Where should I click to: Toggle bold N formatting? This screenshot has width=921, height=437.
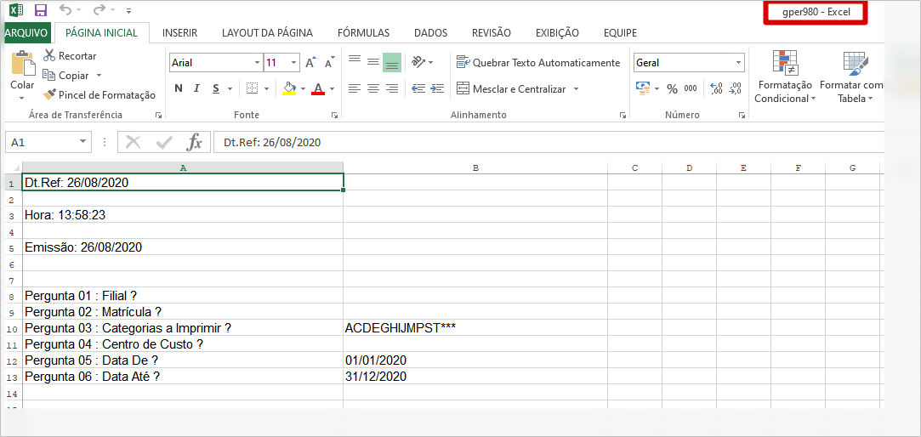179,88
